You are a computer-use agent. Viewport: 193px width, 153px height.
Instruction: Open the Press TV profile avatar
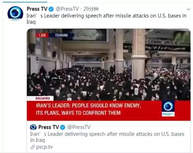click(15, 13)
